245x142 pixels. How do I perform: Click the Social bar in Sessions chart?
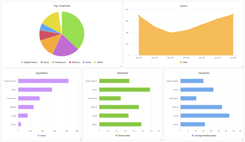coord(205,116)
